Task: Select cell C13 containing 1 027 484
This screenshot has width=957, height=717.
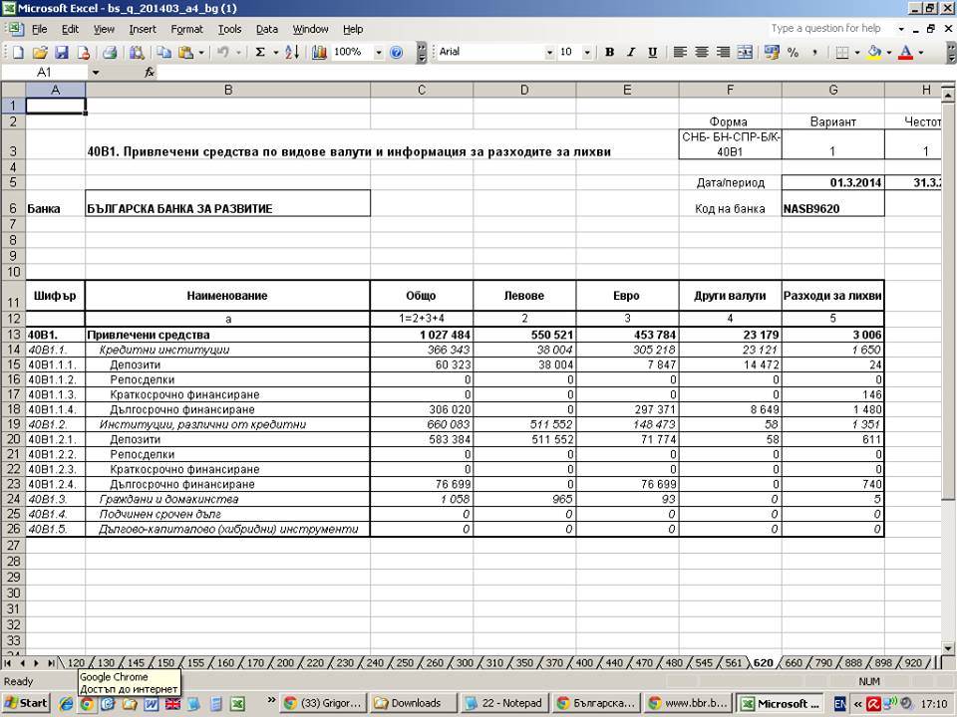Action: coord(422,335)
